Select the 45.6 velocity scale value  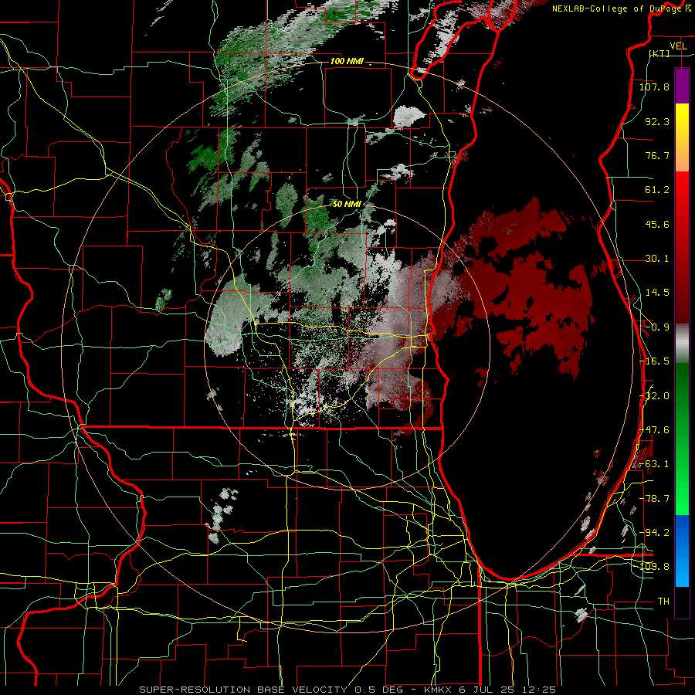click(657, 224)
